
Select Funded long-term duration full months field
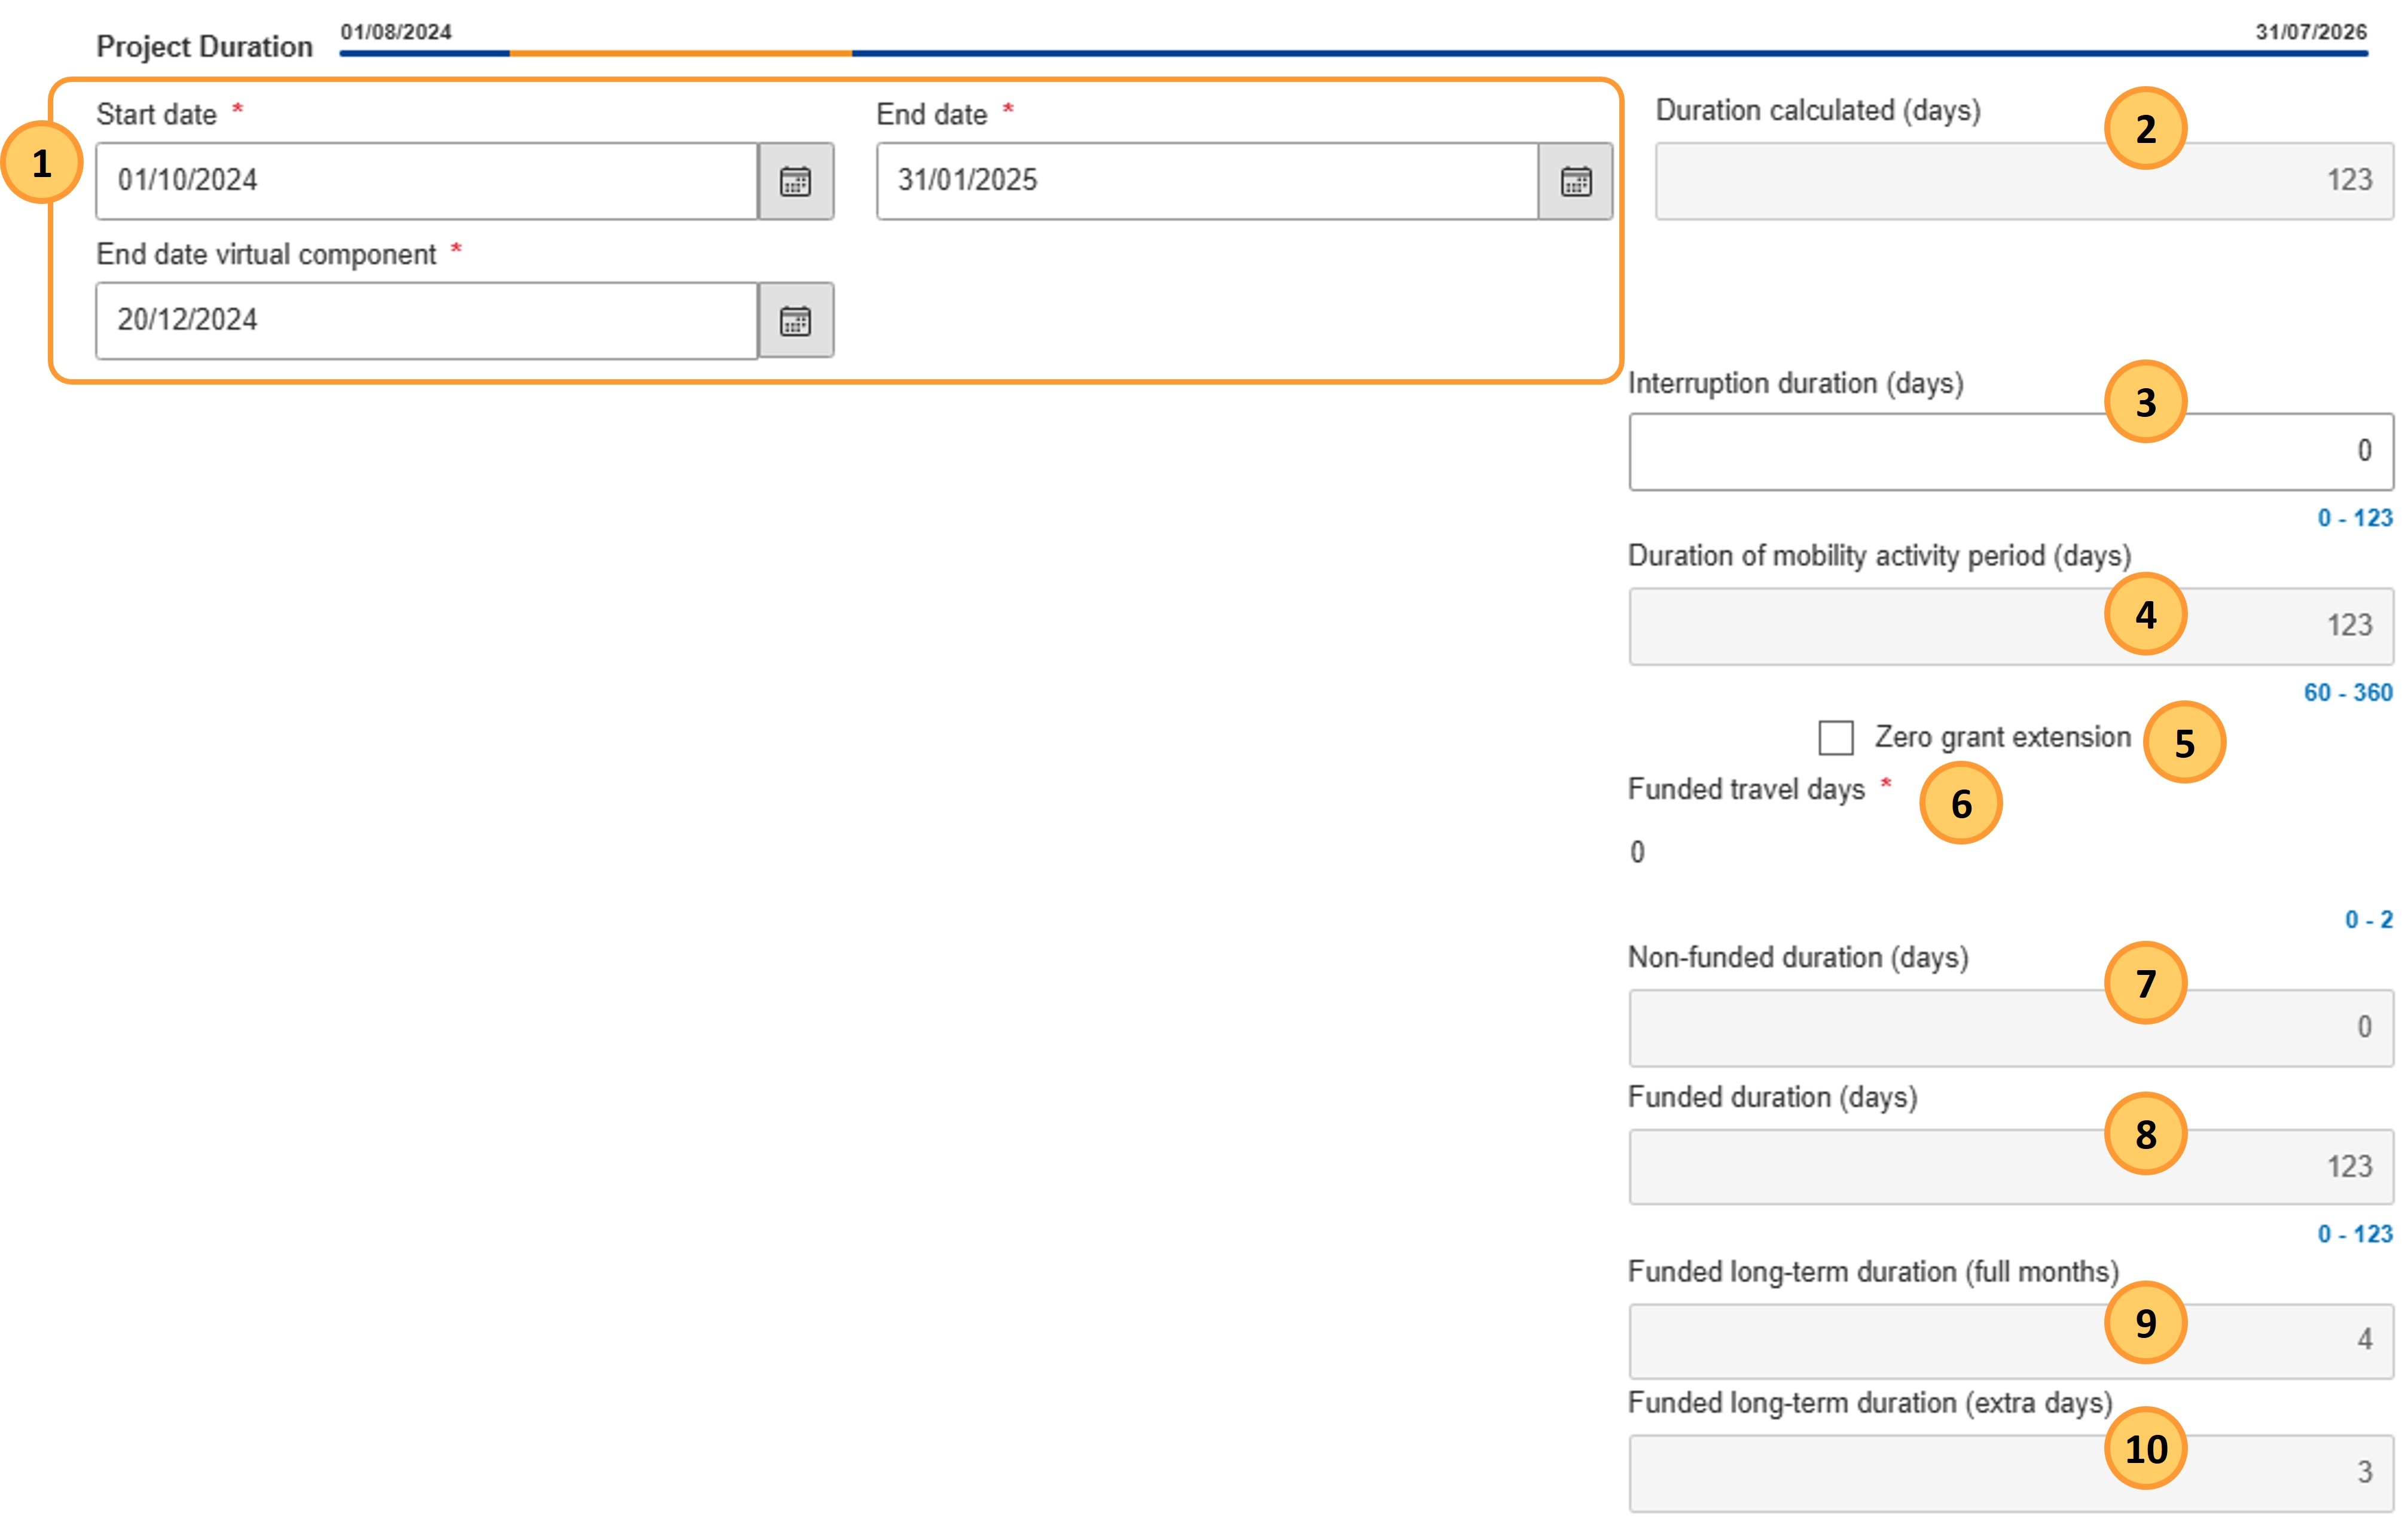pos(2011,1341)
